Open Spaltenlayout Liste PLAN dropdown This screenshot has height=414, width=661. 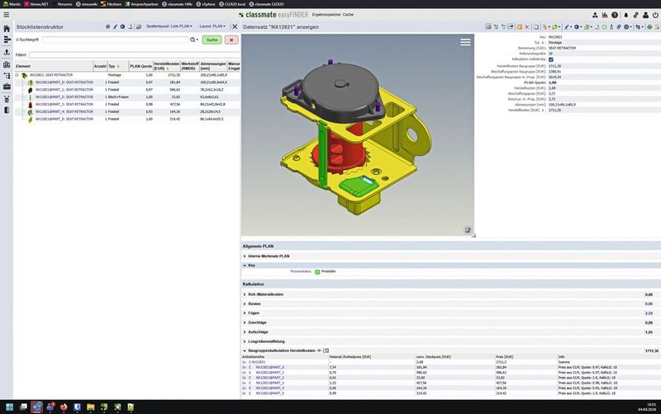[169, 26]
